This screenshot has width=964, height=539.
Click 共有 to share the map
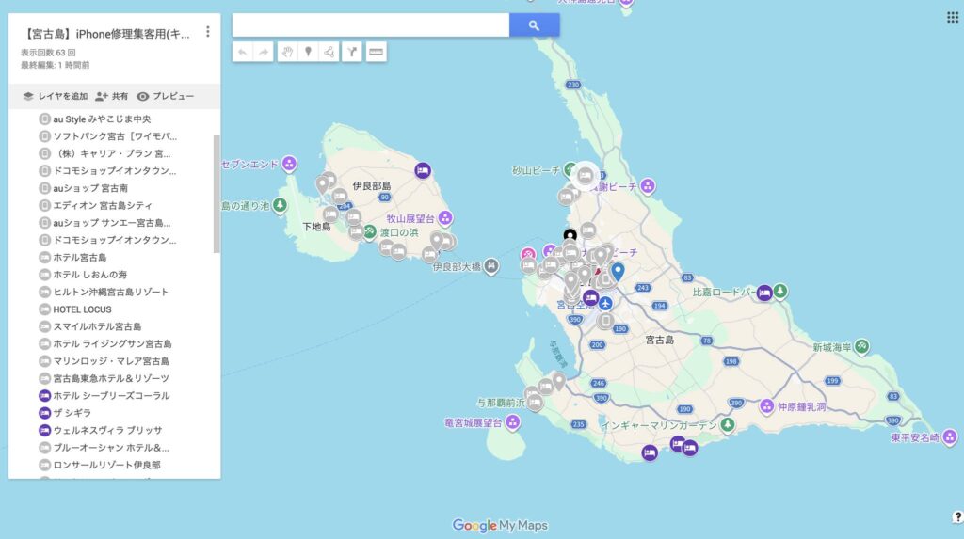coord(112,97)
